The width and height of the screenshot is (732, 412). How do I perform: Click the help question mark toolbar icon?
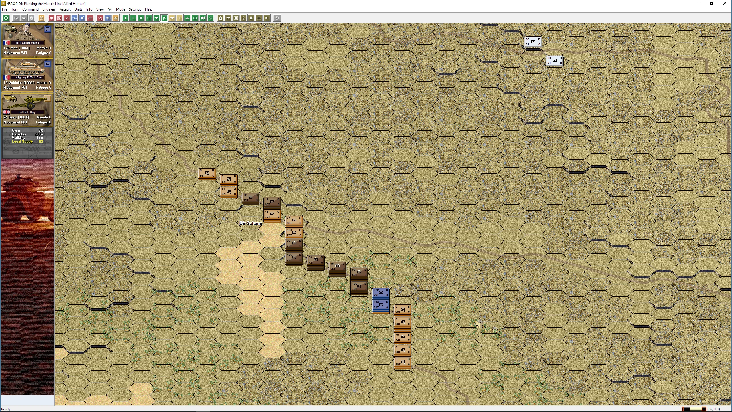pos(277,18)
